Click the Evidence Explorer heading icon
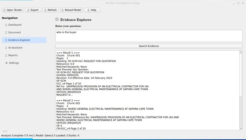This screenshot has width=246, height=140. [57, 19]
